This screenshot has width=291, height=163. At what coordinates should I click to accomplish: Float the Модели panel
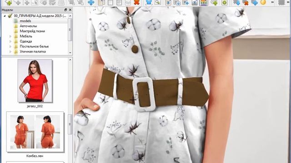tap(65, 10)
